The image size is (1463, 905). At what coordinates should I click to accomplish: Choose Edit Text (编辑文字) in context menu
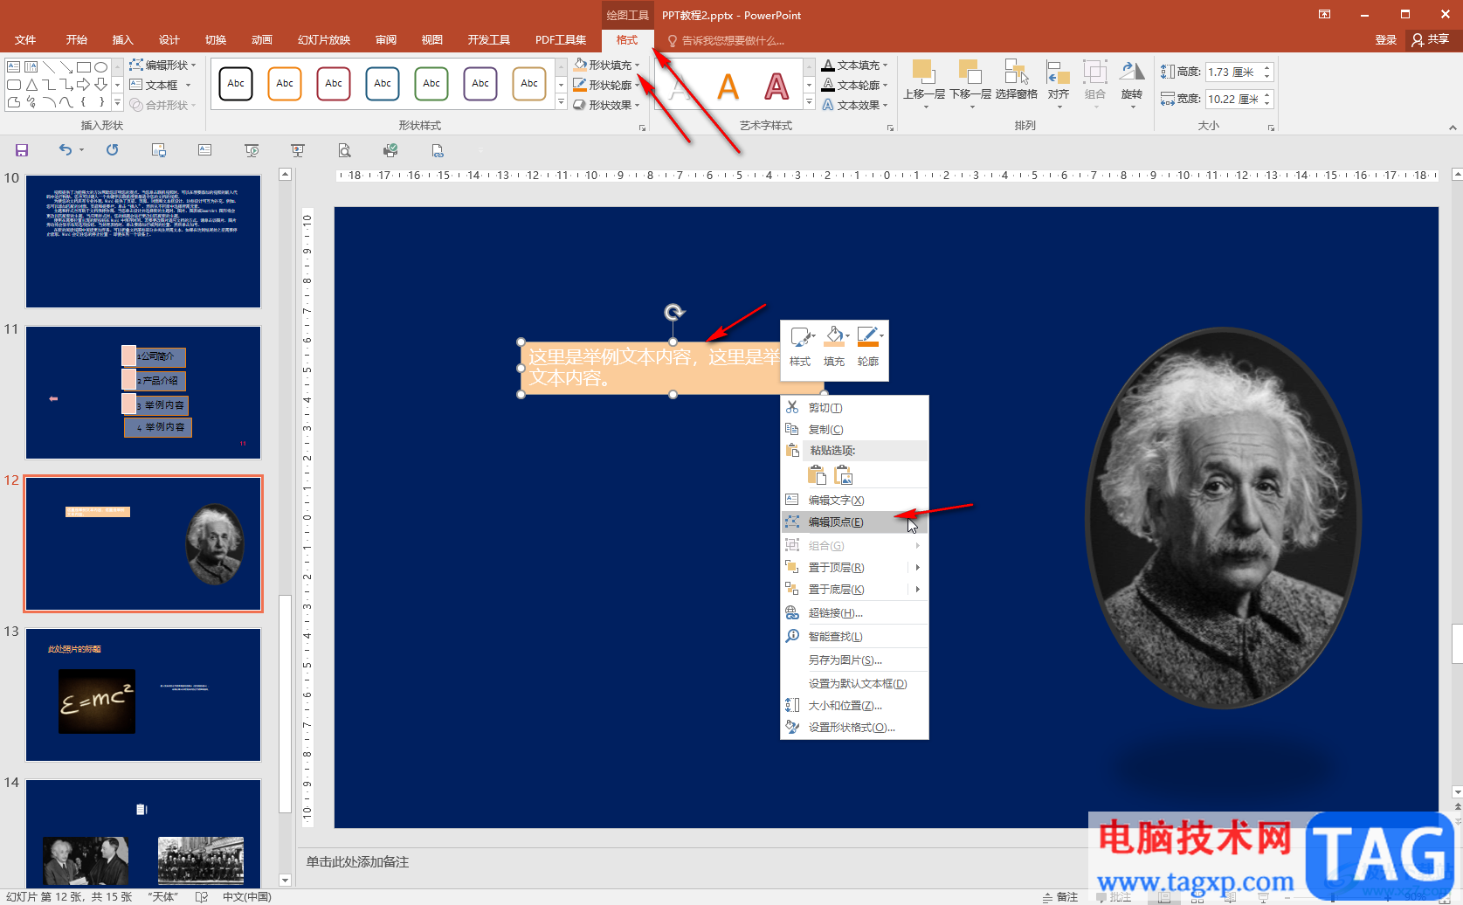[854, 501]
